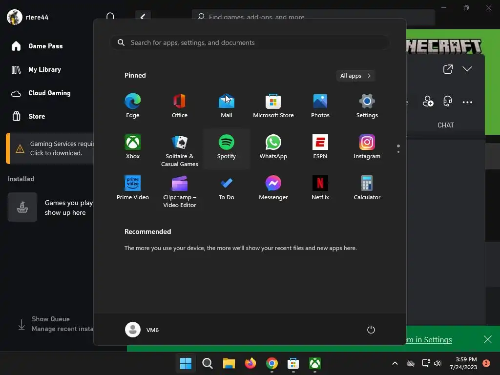The image size is (500, 375).
Task: Open Game Pass in the Xbox sidebar
Action: click(x=37, y=46)
